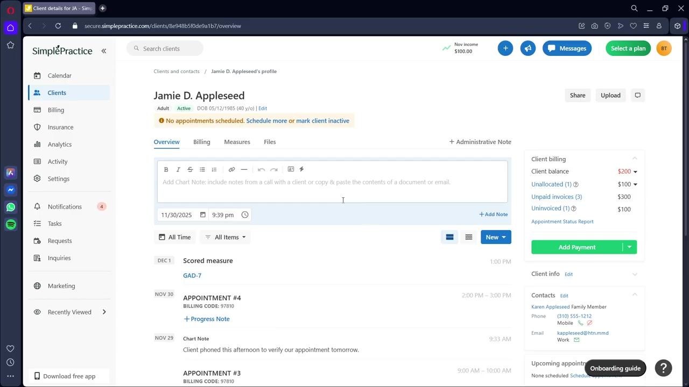Open WhatsApp in the Opera sidebar

pyautogui.click(x=11, y=207)
